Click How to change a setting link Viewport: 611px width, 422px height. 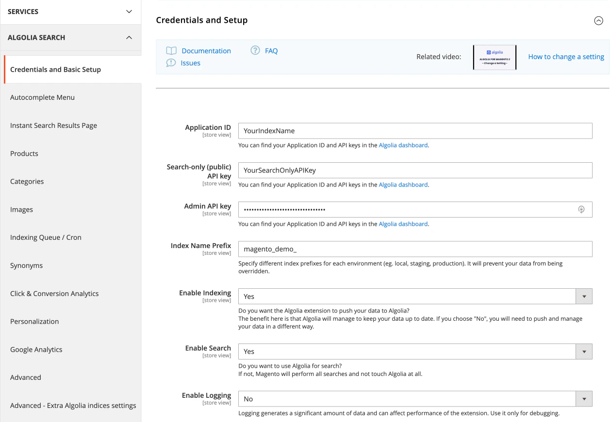(566, 57)
